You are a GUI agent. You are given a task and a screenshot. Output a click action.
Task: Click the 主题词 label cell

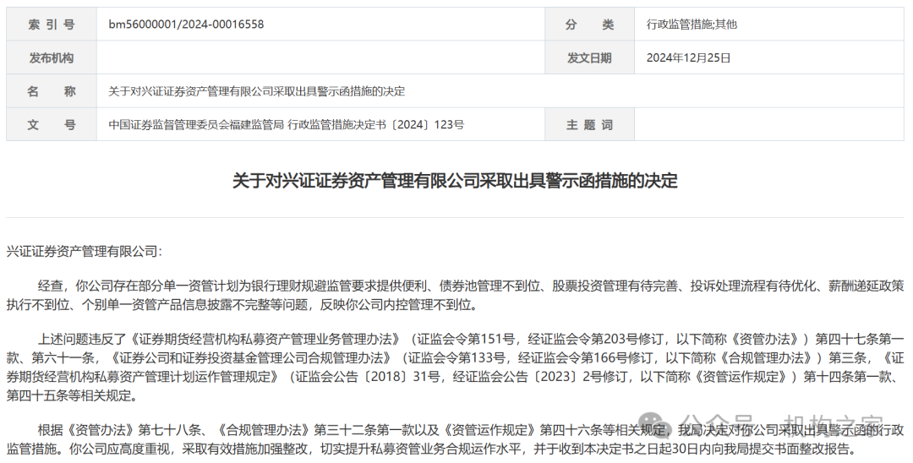pos(589,124)
